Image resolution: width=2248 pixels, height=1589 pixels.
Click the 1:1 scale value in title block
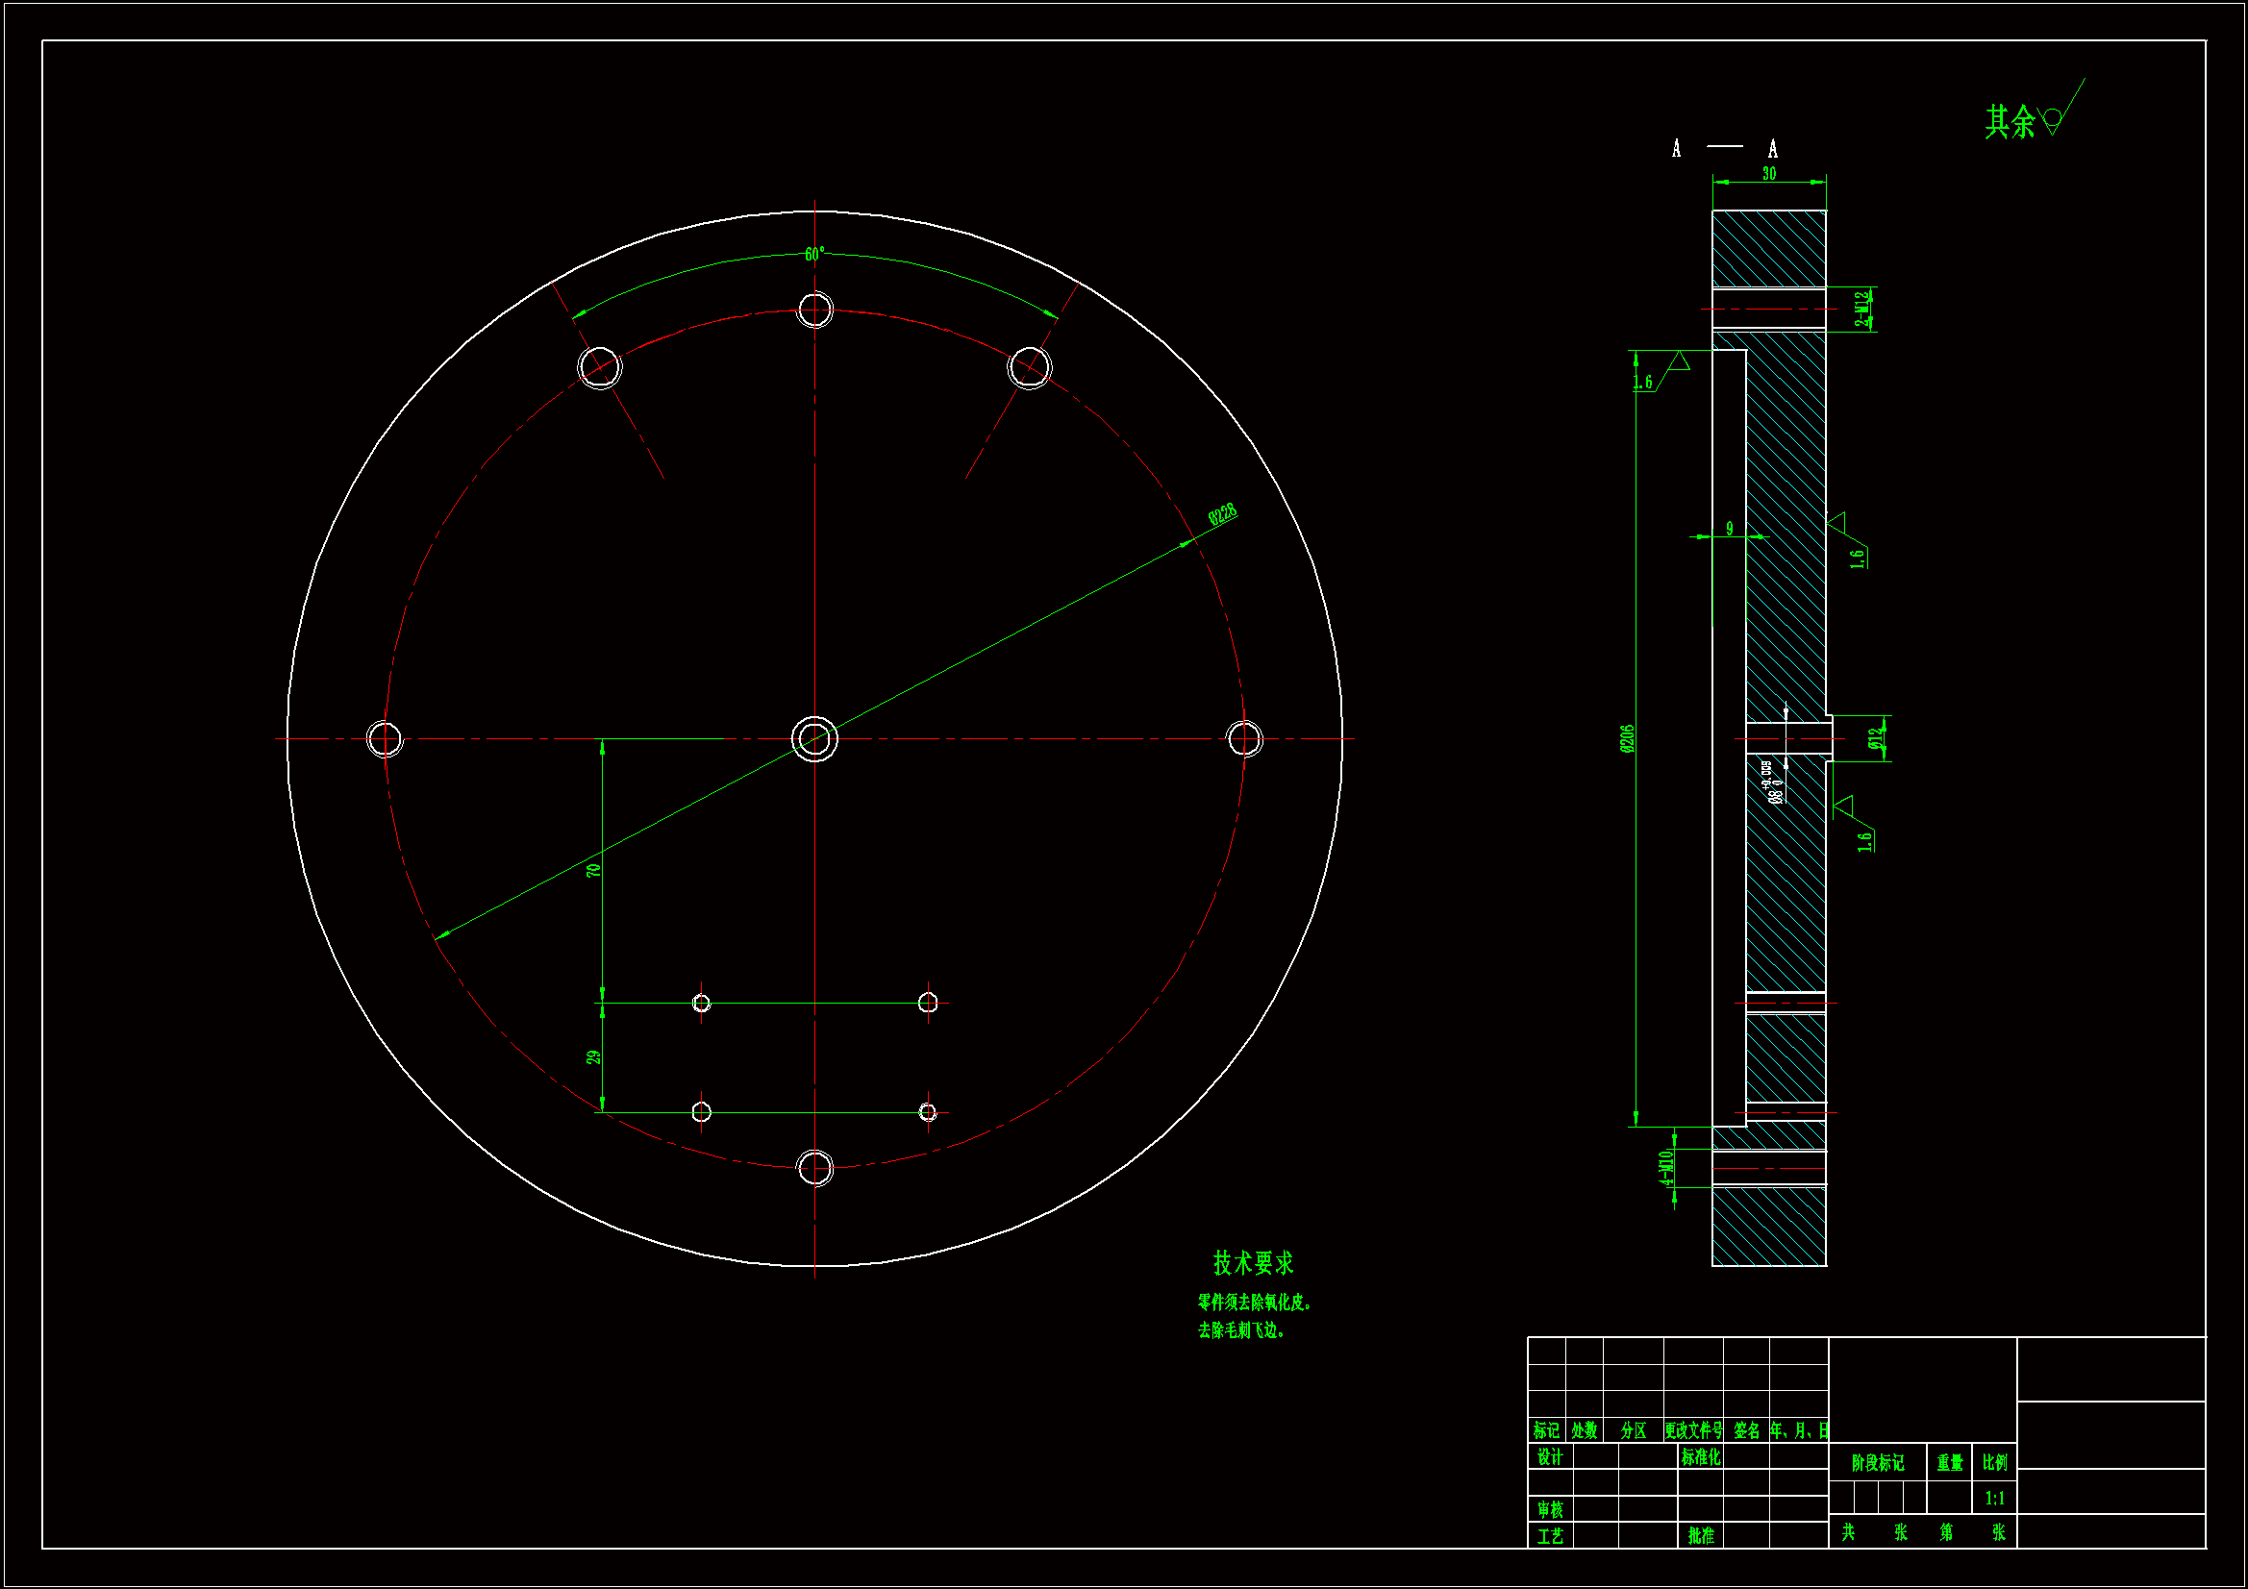tap(1994, 1498)
